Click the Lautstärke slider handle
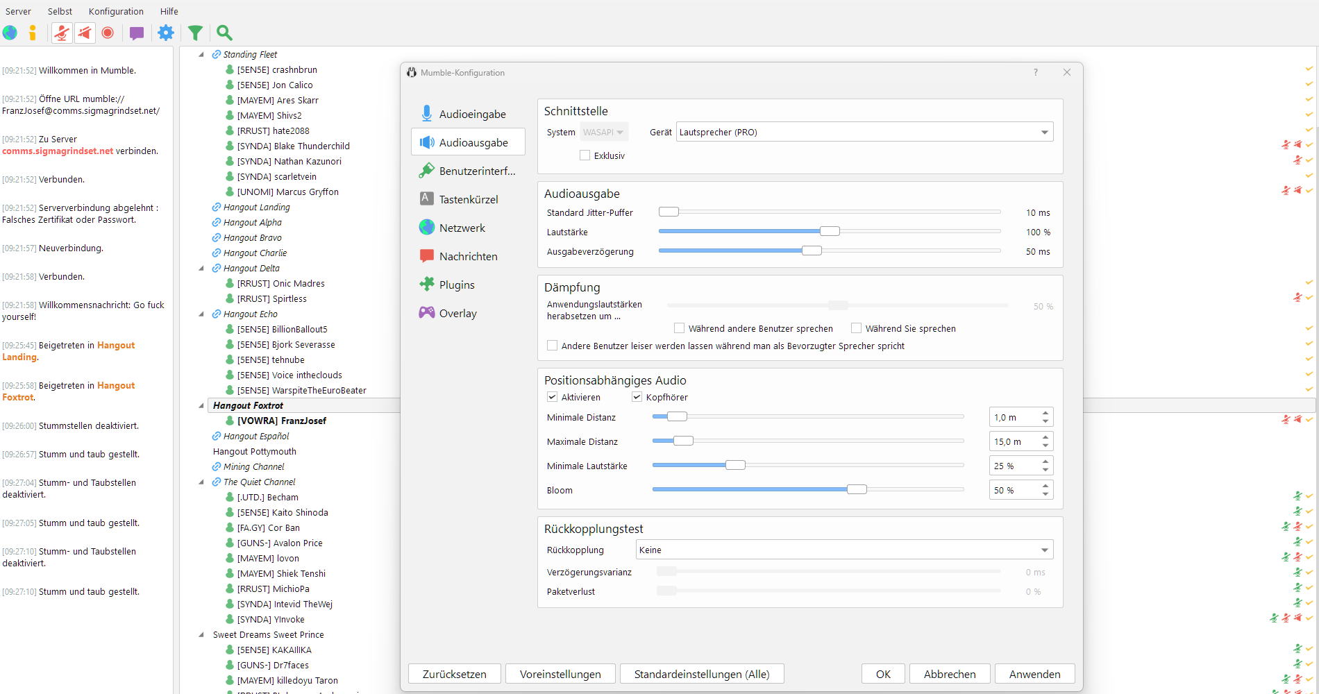 tap(830, 231)
